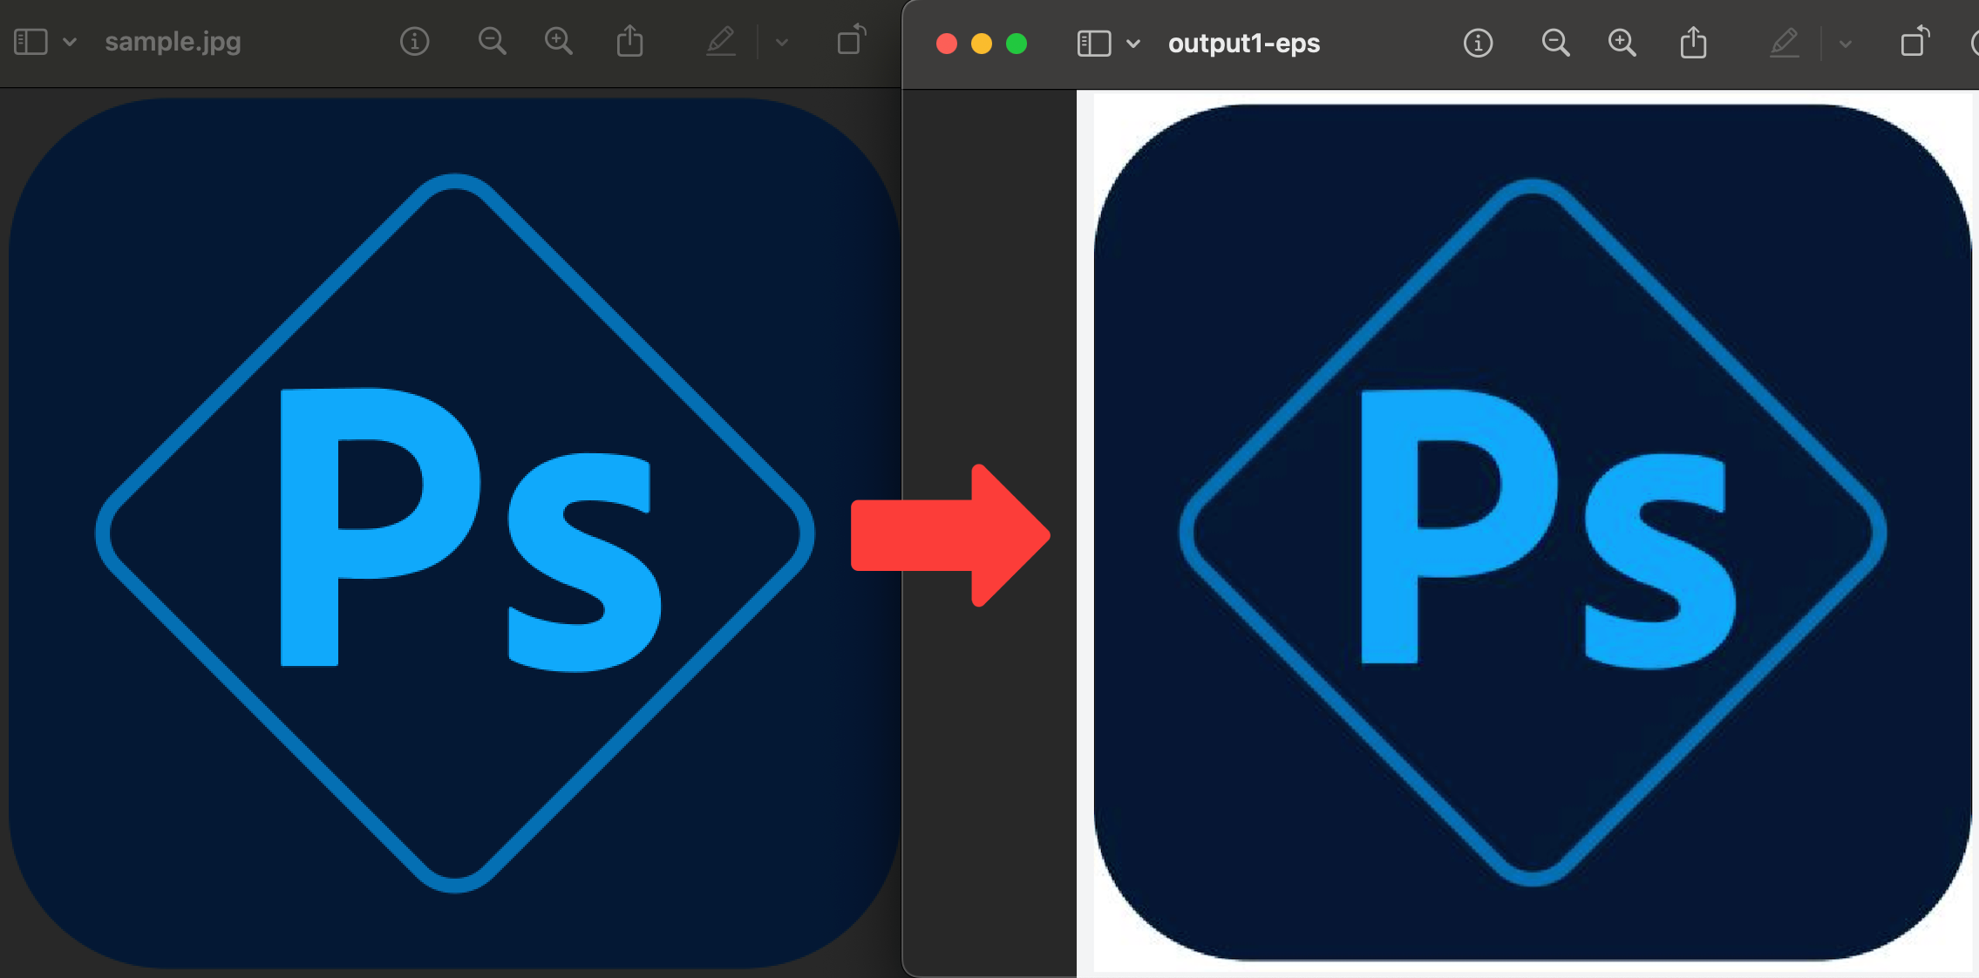Screen dimensions: 1979x978
Task: Zoom in on the output1-eps image
Action: pos(1622,43)
